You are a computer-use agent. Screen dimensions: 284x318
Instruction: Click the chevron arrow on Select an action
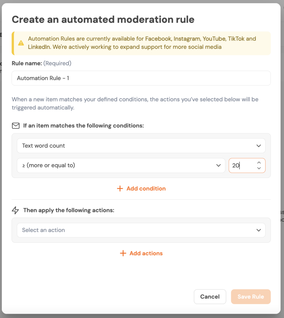259,230
